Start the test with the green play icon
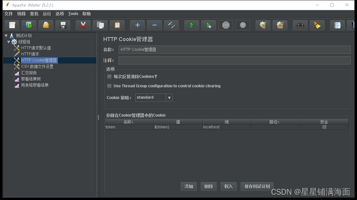 (192, 25)
